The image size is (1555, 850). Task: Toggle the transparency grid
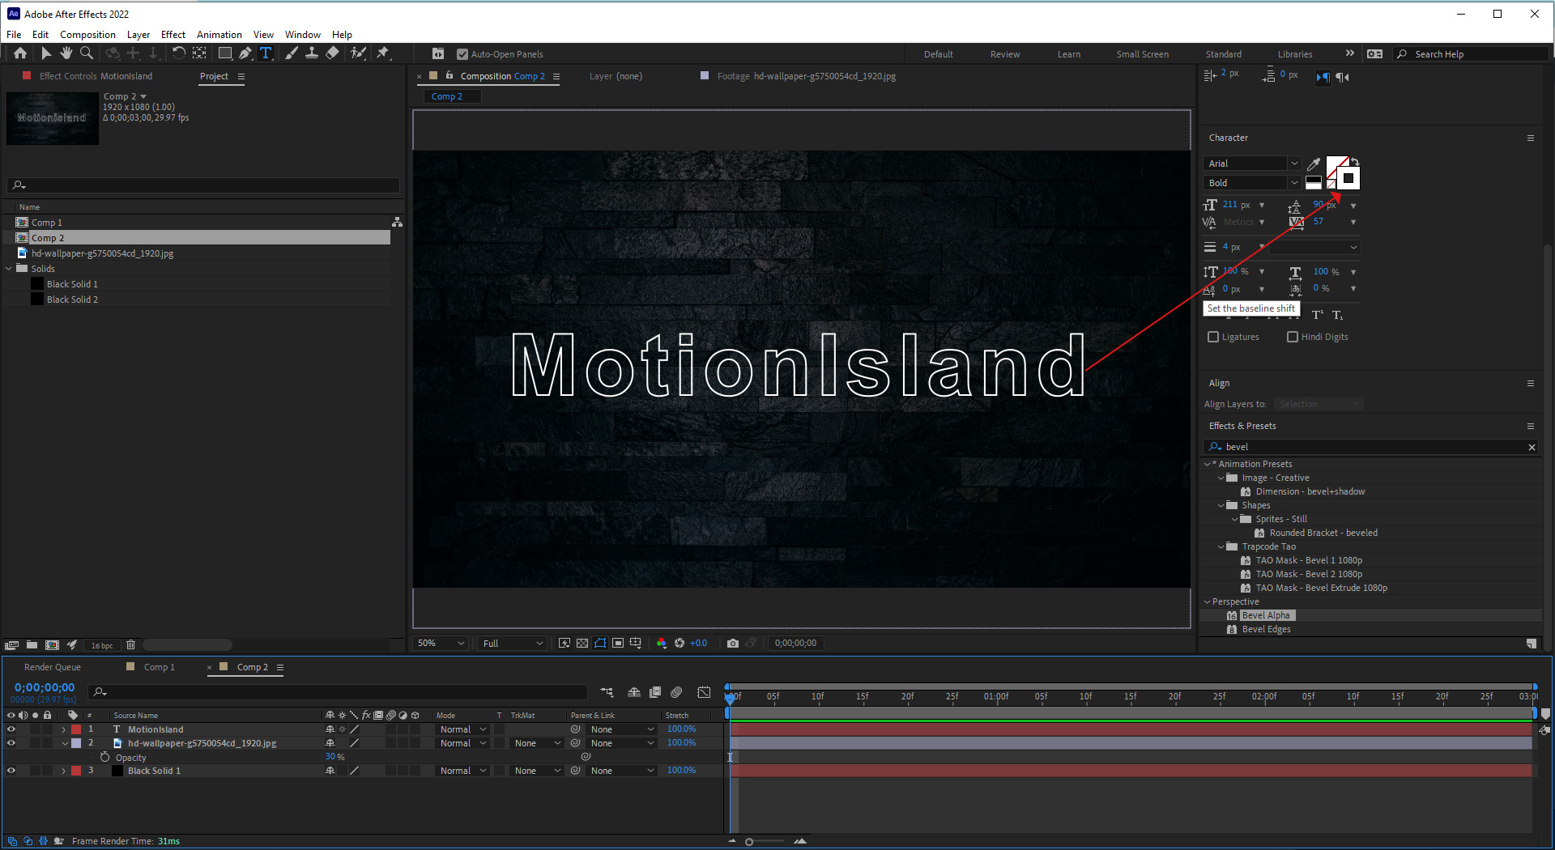(x=582, y=644)
